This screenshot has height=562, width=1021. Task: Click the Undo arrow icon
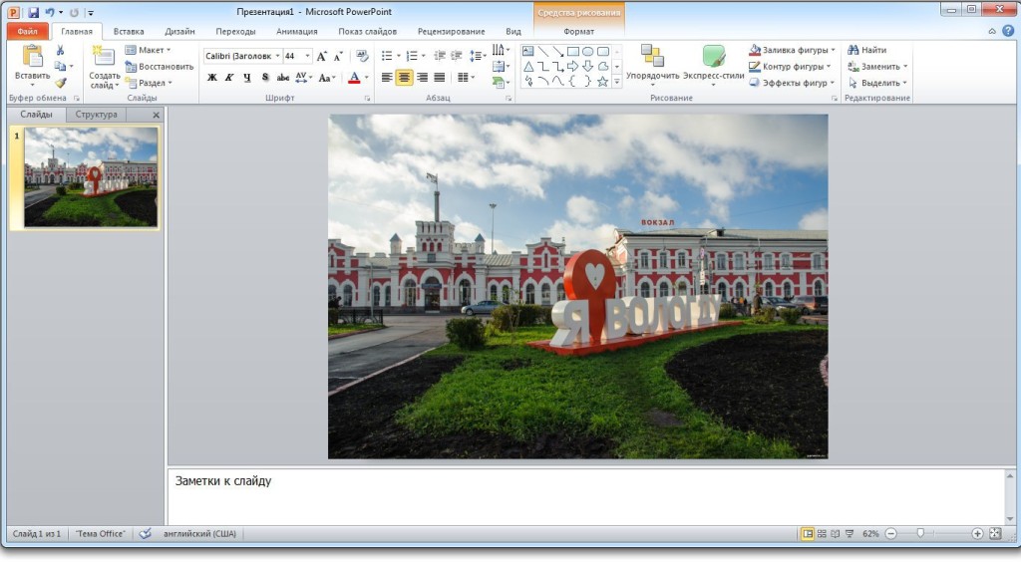(50, 12)
